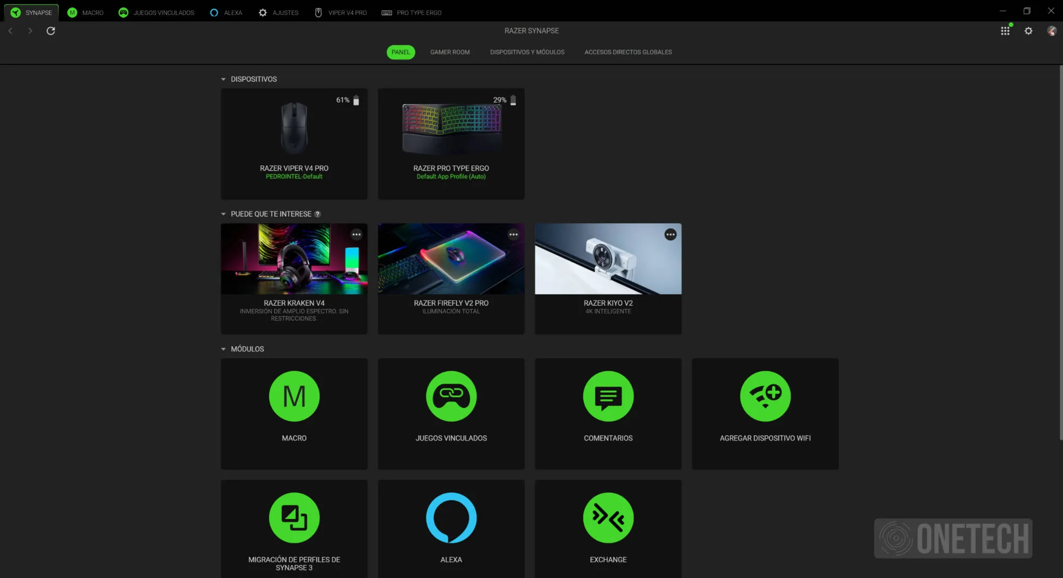This screenshot has width=1063, height=578.
Task: Collapse the Puede Que Te Interese section
Action: click(223, 214)
